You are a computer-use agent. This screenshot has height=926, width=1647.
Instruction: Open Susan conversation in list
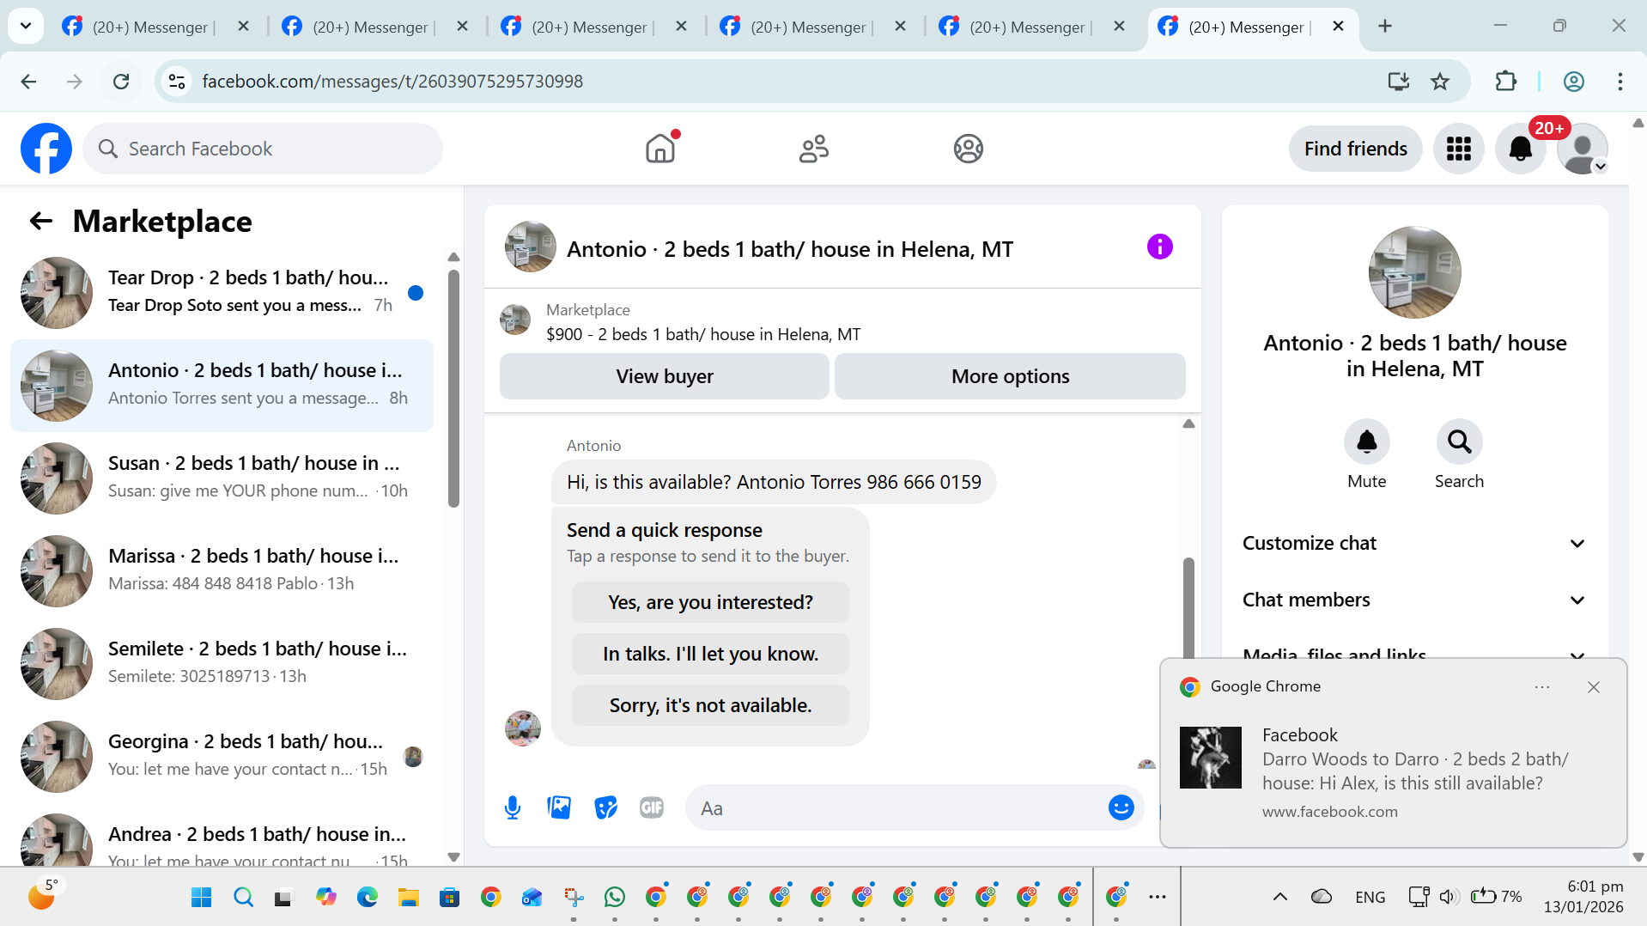222,478
